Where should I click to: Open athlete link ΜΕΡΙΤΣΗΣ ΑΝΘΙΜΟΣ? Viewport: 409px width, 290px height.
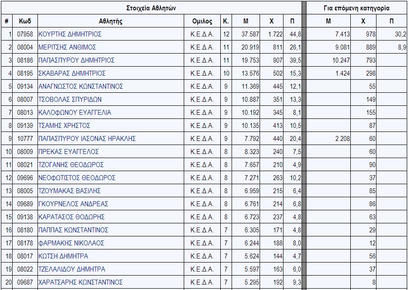(x=67, y=47)
